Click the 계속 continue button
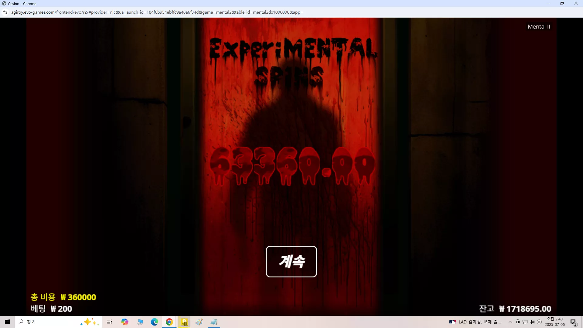 coord(291,261)
